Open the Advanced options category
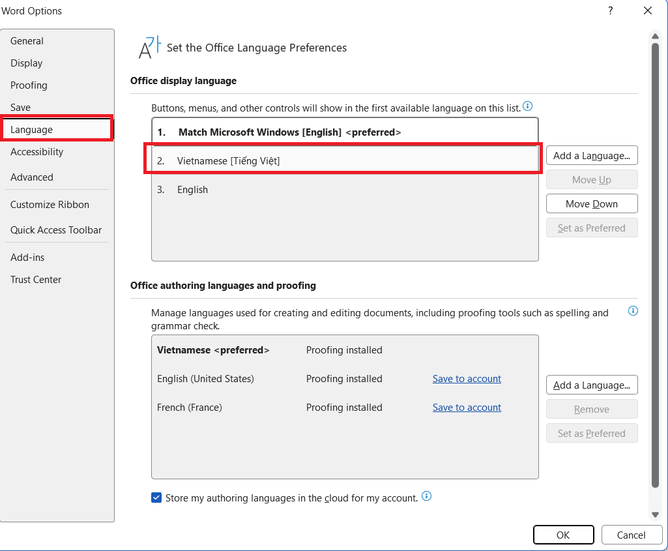The height and width of the screenshot is (551, 668). [x=57, y=177]
